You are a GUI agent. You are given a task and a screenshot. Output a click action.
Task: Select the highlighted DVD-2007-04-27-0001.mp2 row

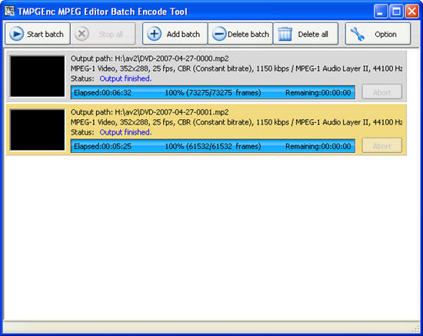[x=206, y=130]
